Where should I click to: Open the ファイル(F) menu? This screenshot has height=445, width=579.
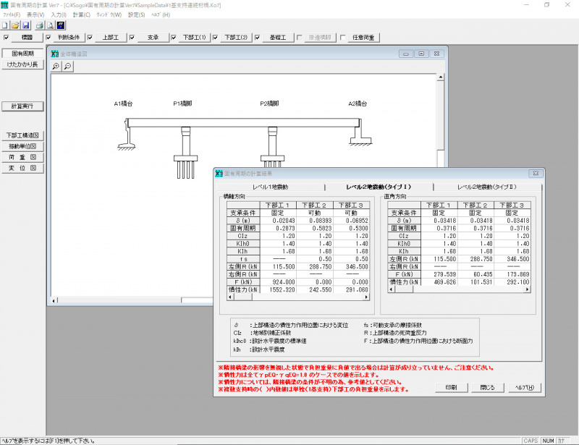click(x=12, y=14)
